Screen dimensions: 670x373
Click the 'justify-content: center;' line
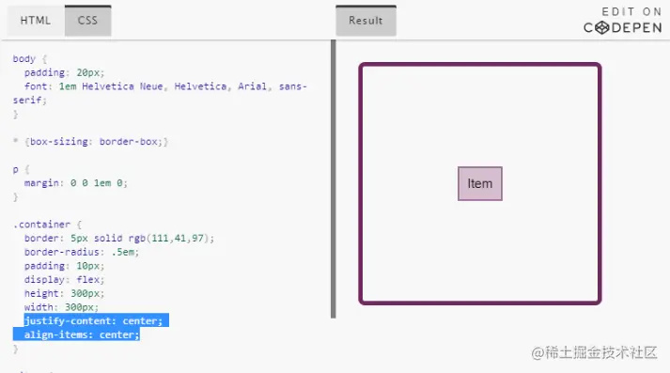click(93, 321)
